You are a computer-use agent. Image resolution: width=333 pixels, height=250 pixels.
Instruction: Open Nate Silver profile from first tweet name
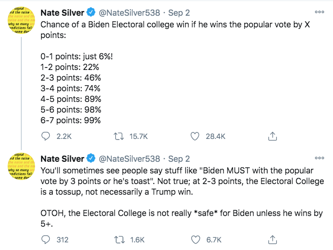[x=62, y=13]
